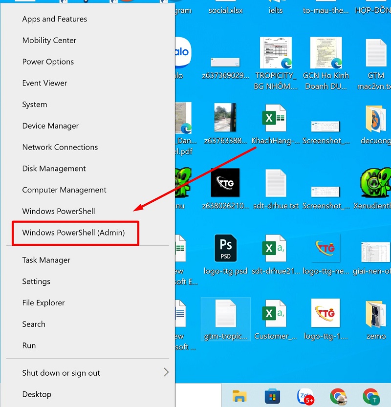
Task: Select the gtm-tropic text file icon
Action: pos(226,314)
